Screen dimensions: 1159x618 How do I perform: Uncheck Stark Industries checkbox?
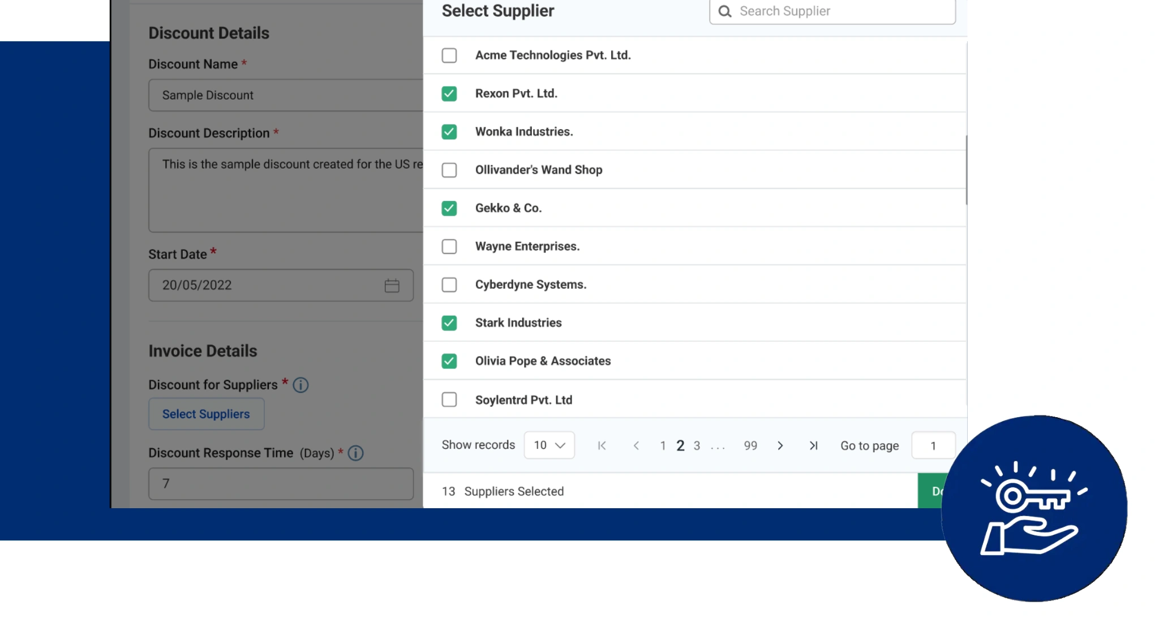pyautogui.click(x=449, y=323)
